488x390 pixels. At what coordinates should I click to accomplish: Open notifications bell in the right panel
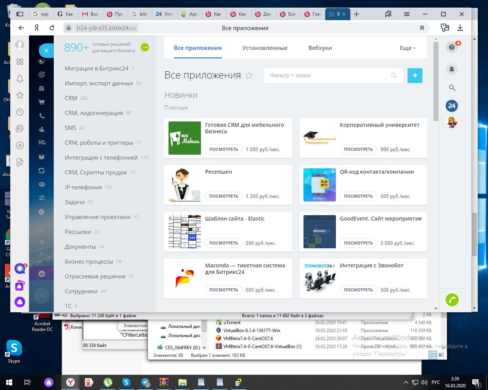click(452, 69)
